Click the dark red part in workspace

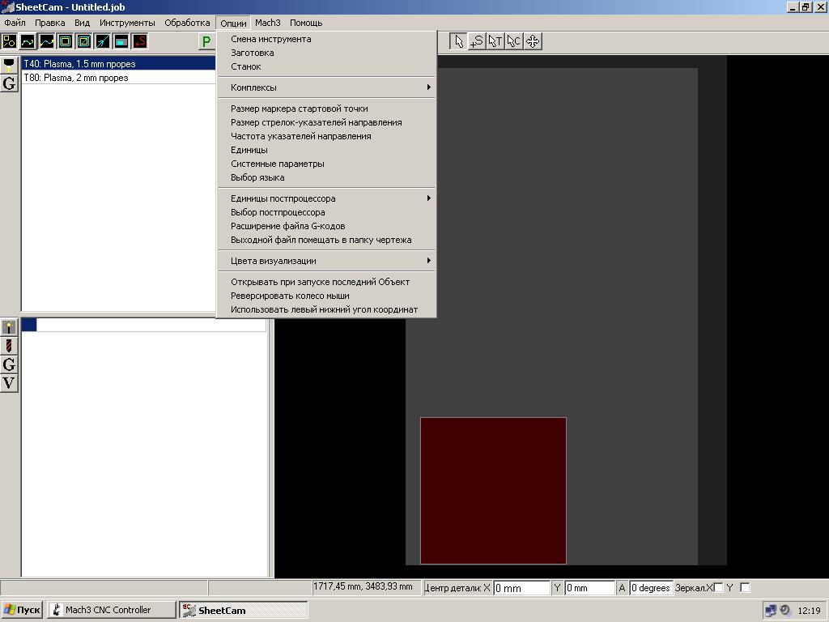(493, 490)
